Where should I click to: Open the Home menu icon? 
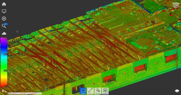(4, 4)
